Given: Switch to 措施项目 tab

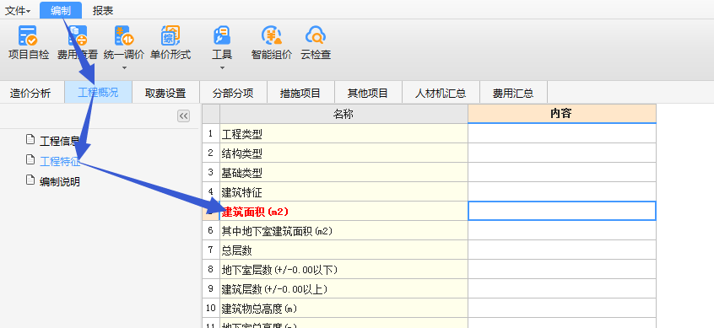Looking at the screenshot, I should pyautogui.click(x=300, y=94).
